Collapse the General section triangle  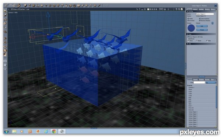tap(188, 11)
